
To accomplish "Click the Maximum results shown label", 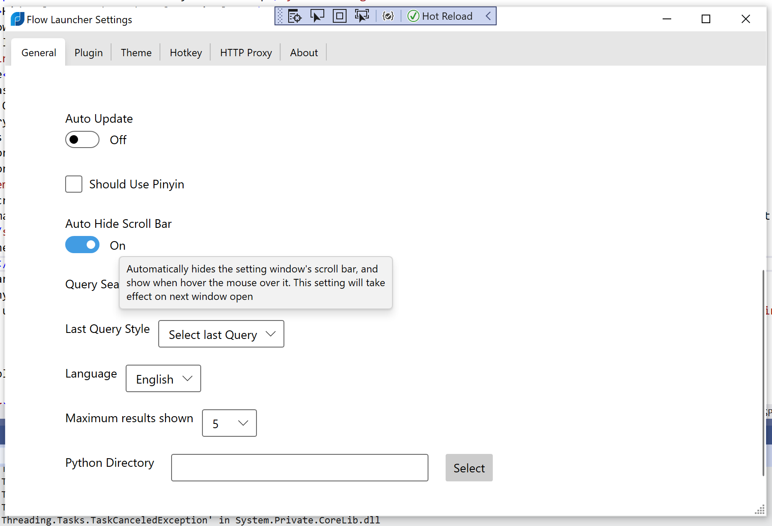I will click(129, 418).
